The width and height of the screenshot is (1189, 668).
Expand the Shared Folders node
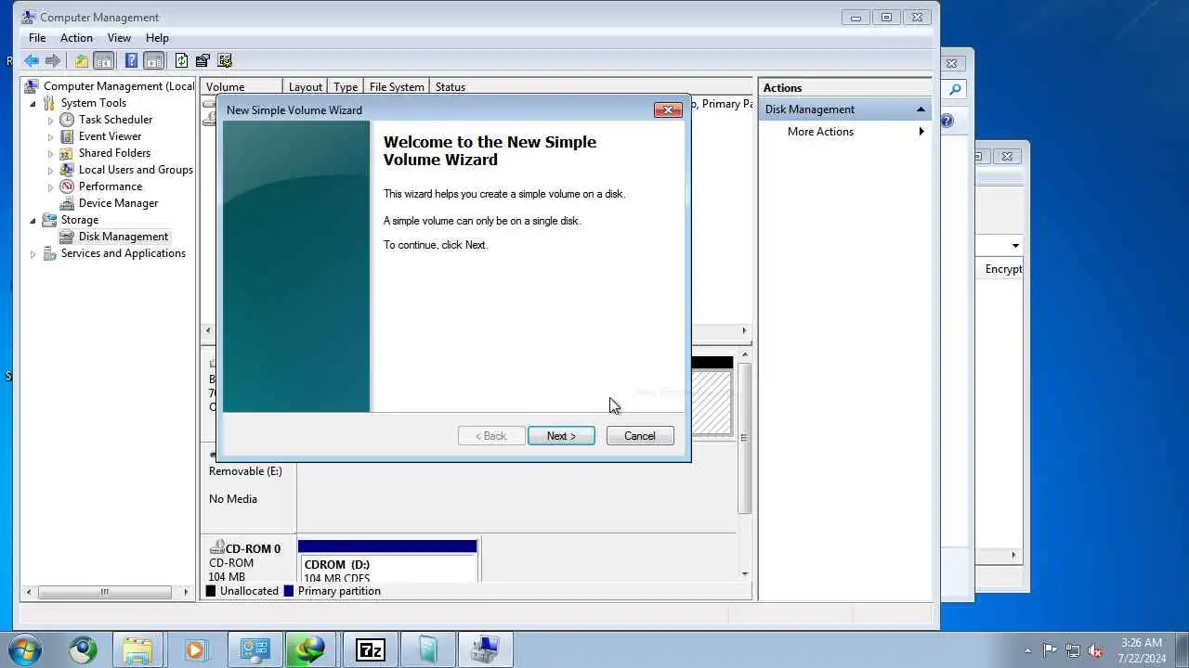tap(51, 154)
